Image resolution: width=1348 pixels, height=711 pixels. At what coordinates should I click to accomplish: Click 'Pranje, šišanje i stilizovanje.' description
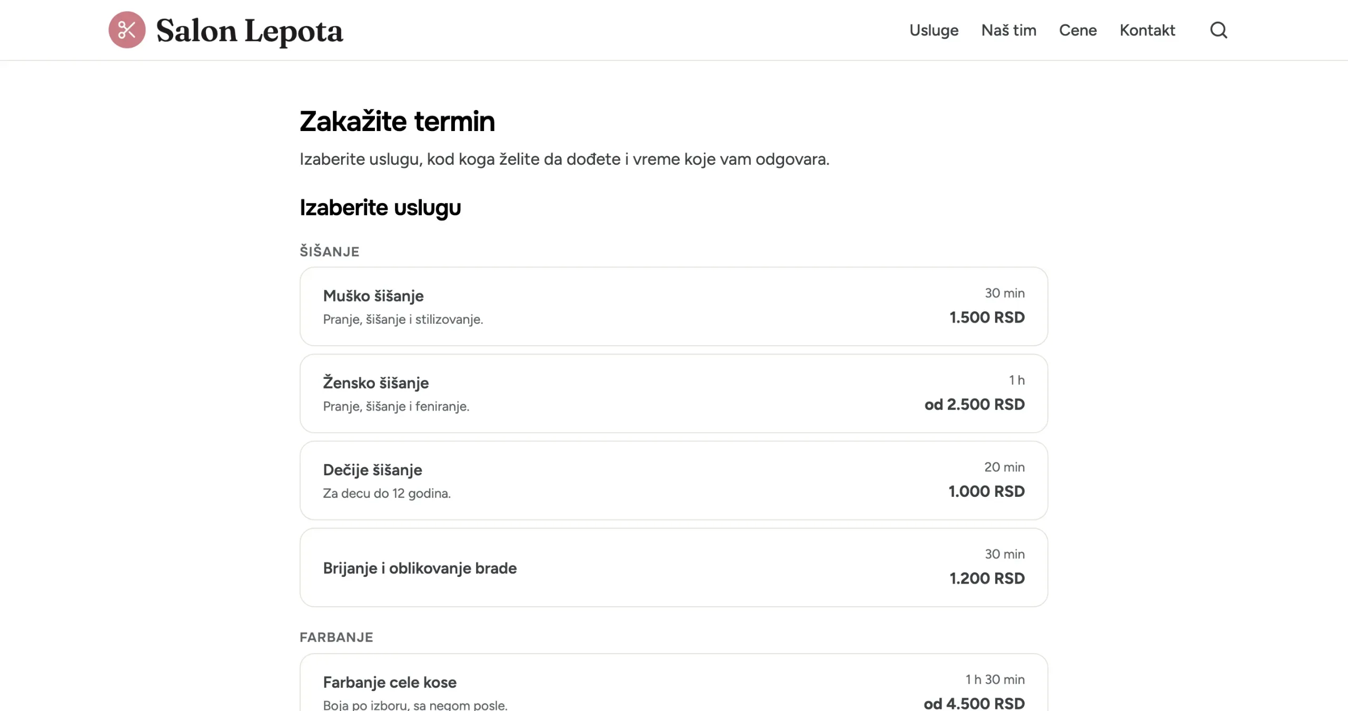click(403, 319)
